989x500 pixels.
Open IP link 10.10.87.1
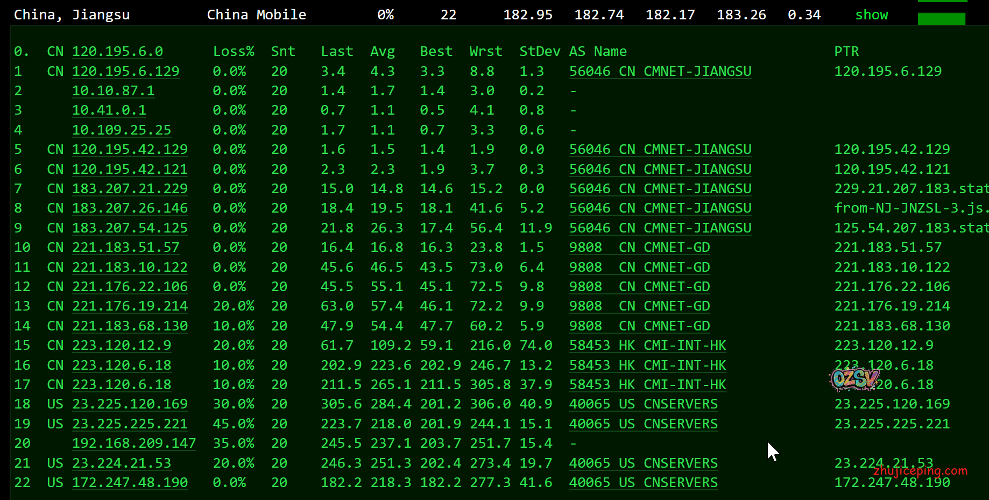click(113, 91)
